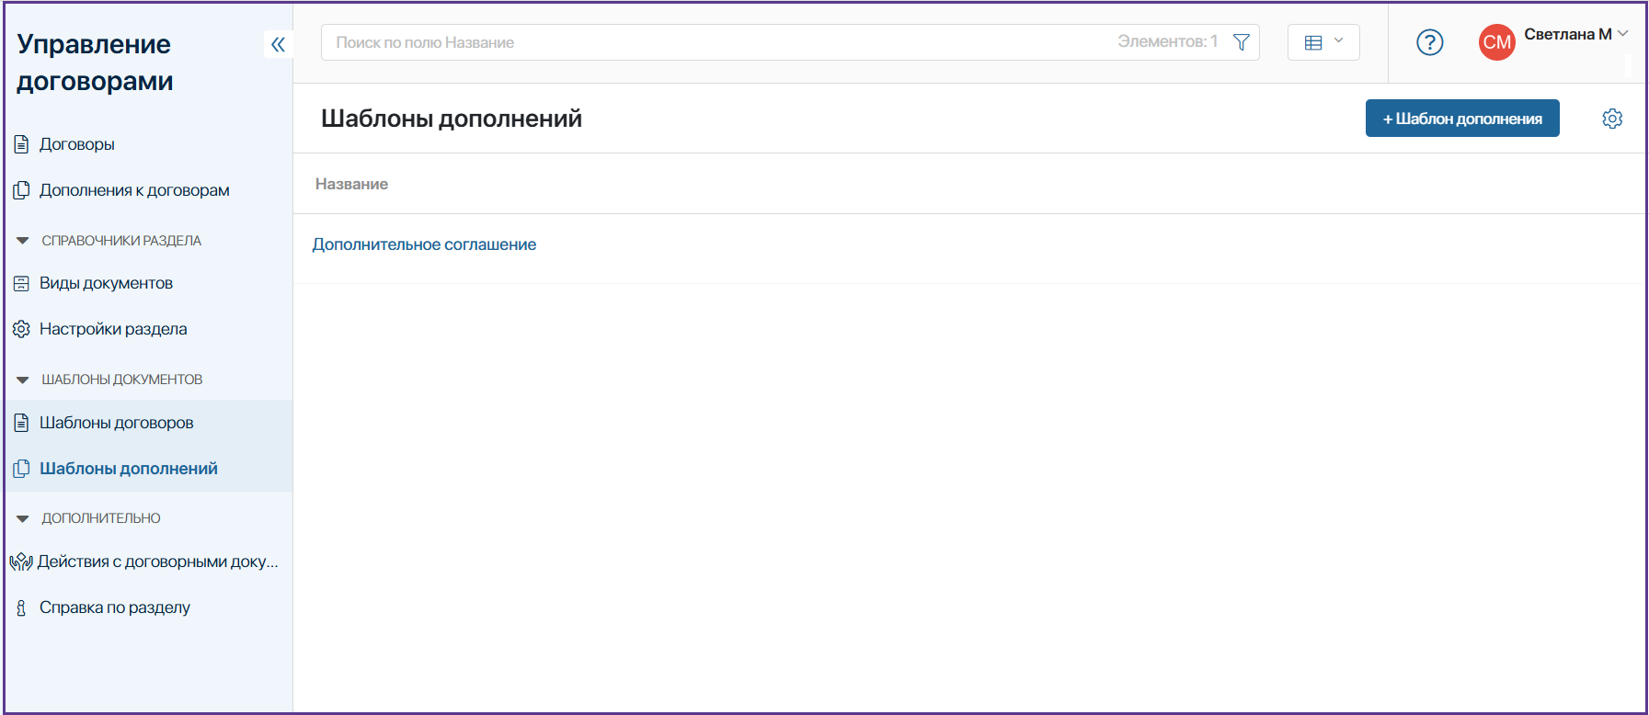Image resolution: width=1649 pixels, height=715 pixels.
Task: Collapse the СПРАВОЧНИКИ РАЗДЕЛА group
Action: coord(23,241)
